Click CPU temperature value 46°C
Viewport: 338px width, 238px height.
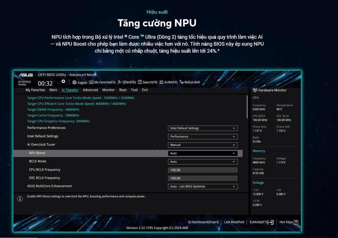(279, 109)
